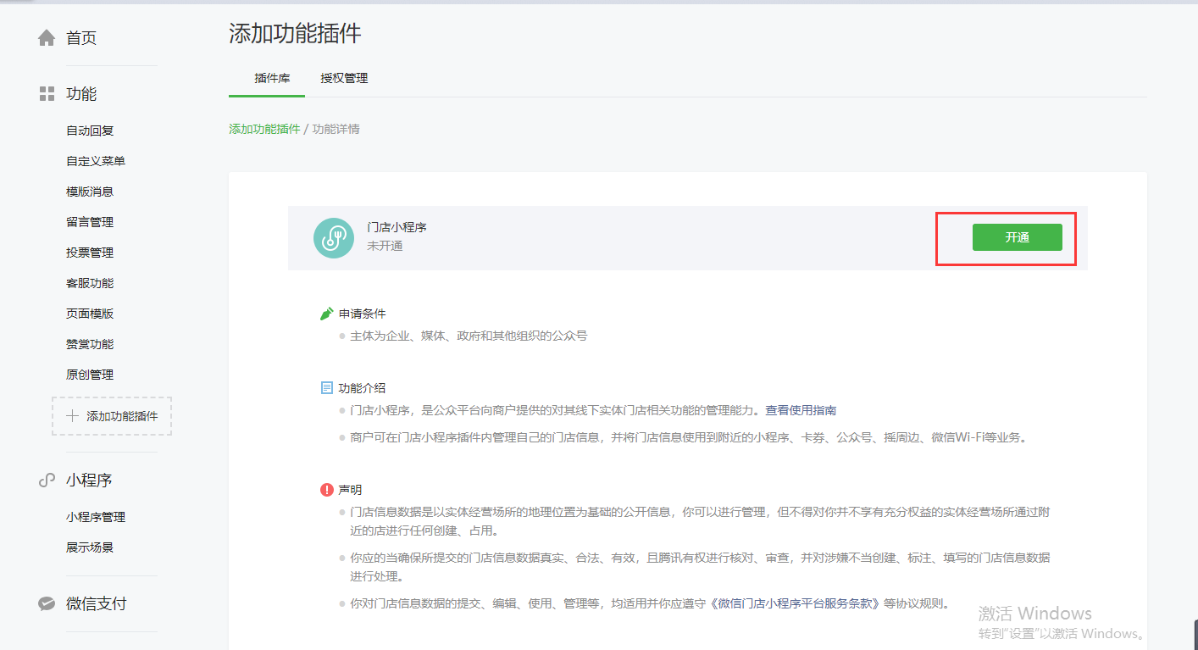Click the 添加功能插件 breadcrumb link
This screenshot has width=1198, height=650.
(264, 129)
